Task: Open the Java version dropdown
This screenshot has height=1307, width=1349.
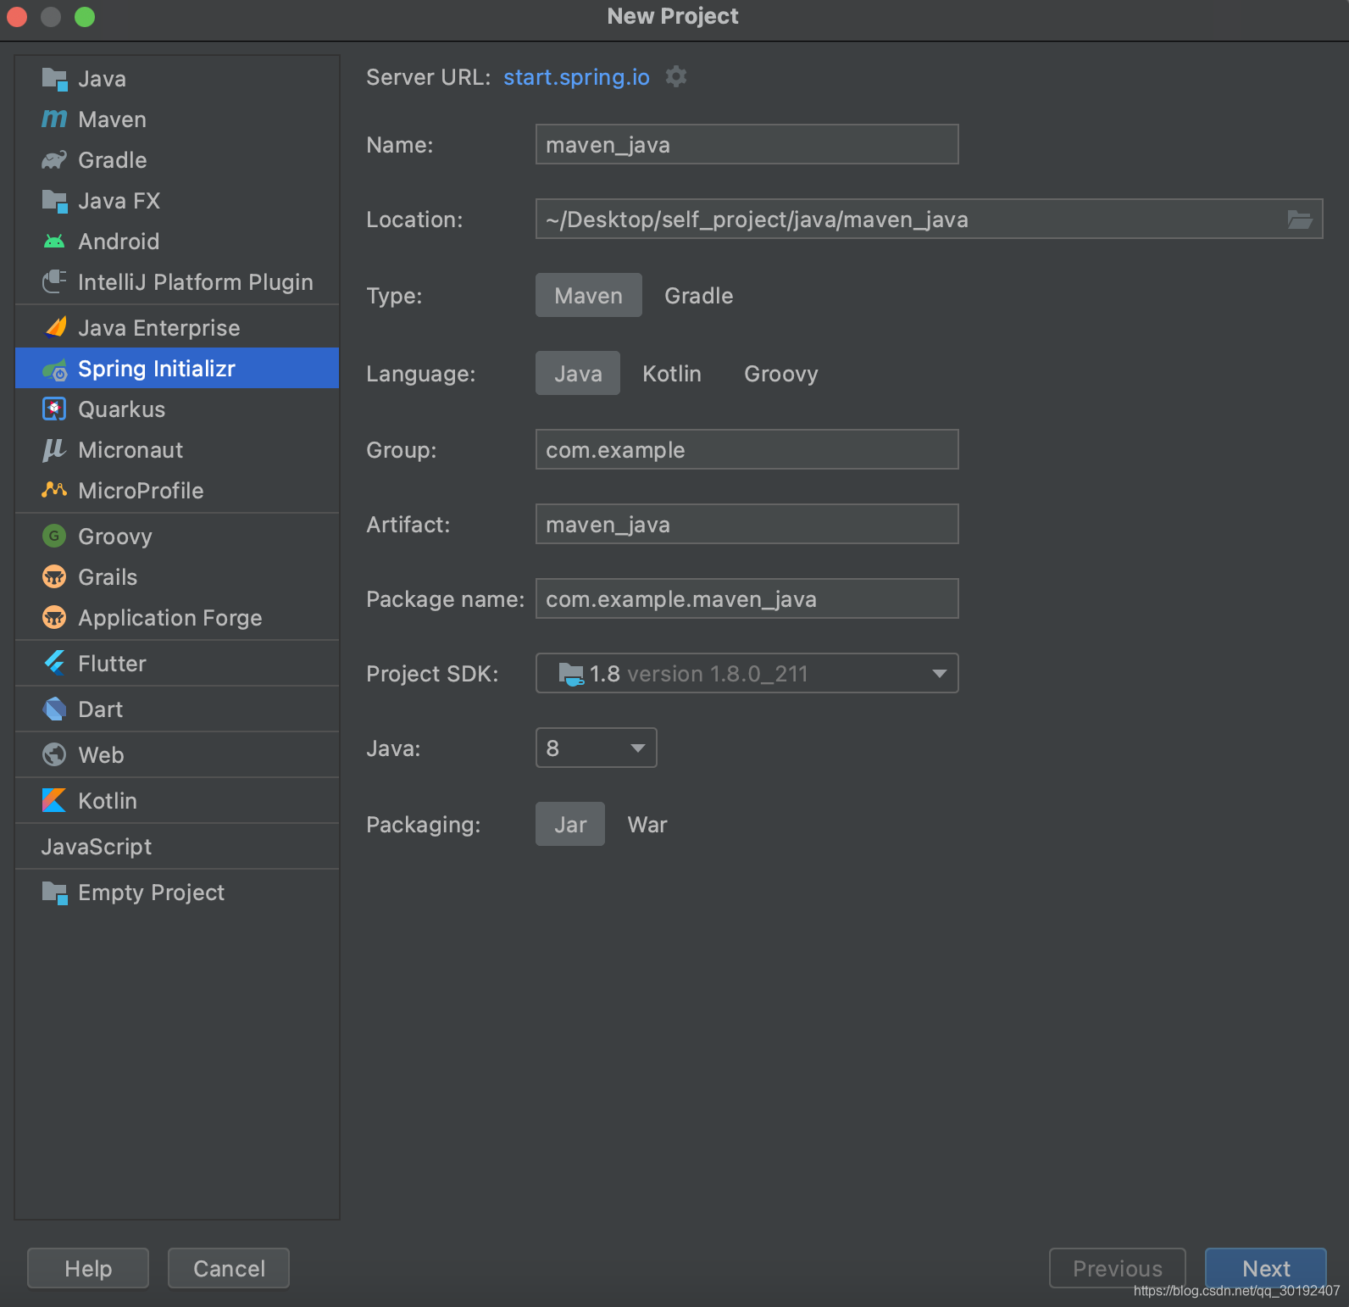Action: [x=597, y=748]
